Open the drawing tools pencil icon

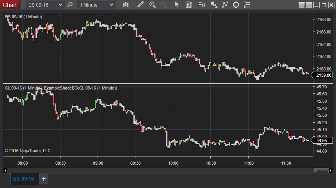point(140,5)
